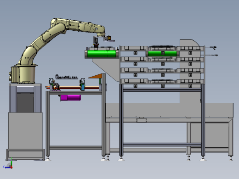Select the magenta motor under the small table

point(71,98)
